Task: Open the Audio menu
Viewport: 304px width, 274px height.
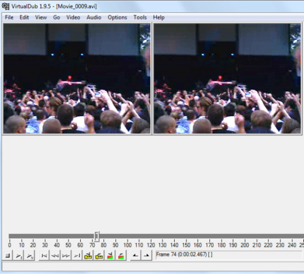Action: tap(94, 18)
